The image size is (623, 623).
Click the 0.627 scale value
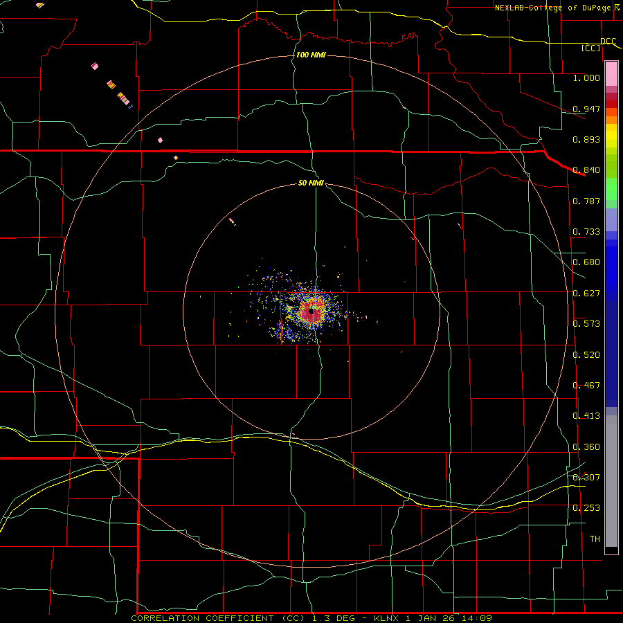click(x=586, y=294)
